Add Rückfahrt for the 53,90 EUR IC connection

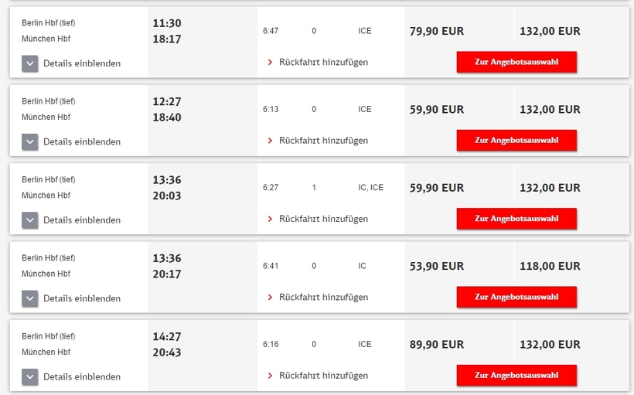pos(318,297)
